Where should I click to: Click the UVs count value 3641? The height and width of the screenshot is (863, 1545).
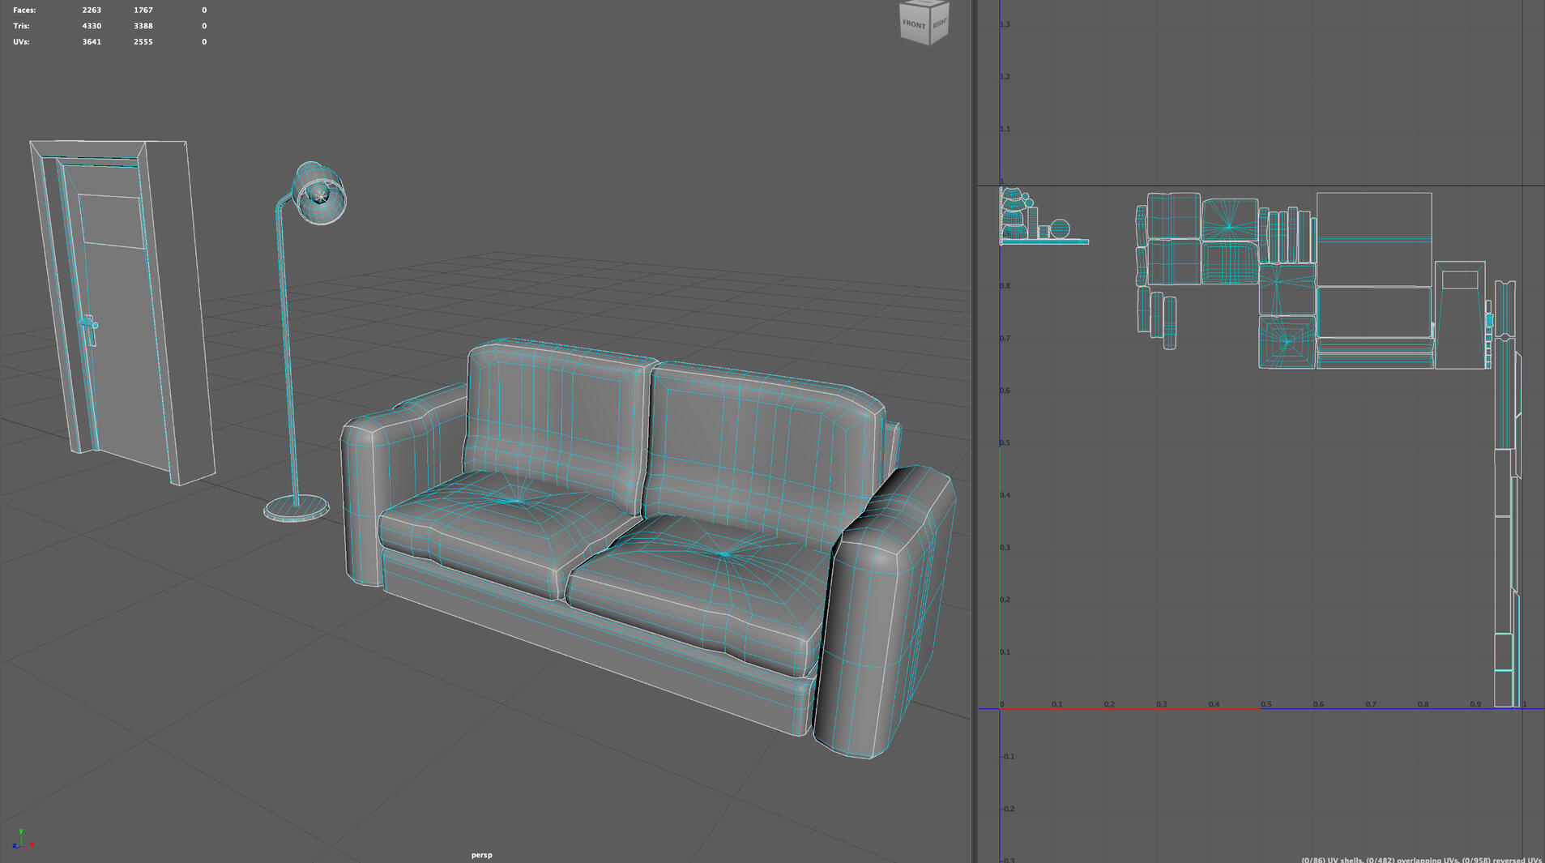point(91,41)
